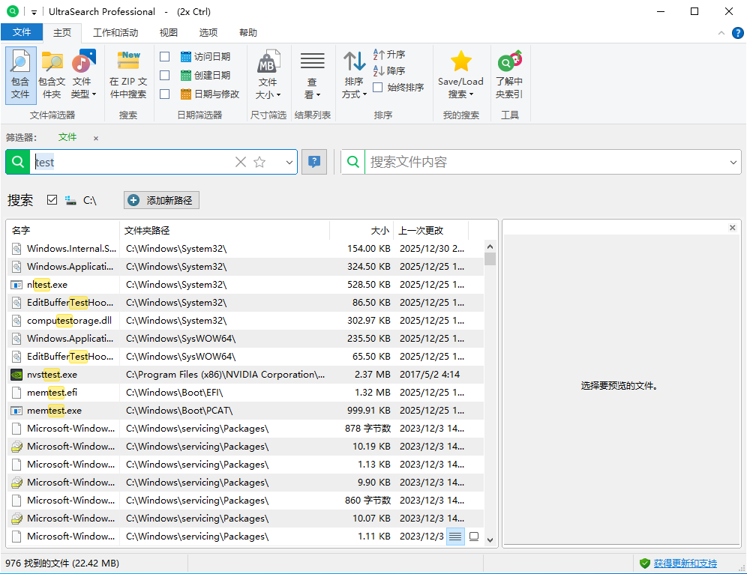Sort by the 名字 column header
The image size is (747, 574).
(63, 230)
